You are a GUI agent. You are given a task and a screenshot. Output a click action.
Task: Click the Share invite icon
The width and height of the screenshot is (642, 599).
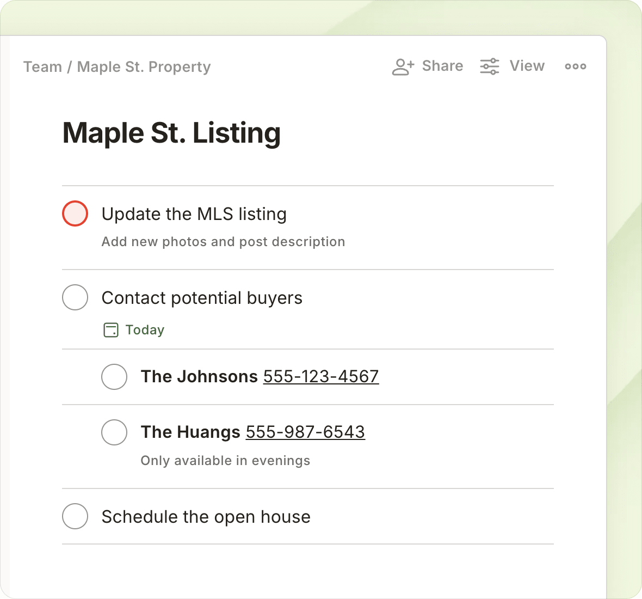point(402,66)
